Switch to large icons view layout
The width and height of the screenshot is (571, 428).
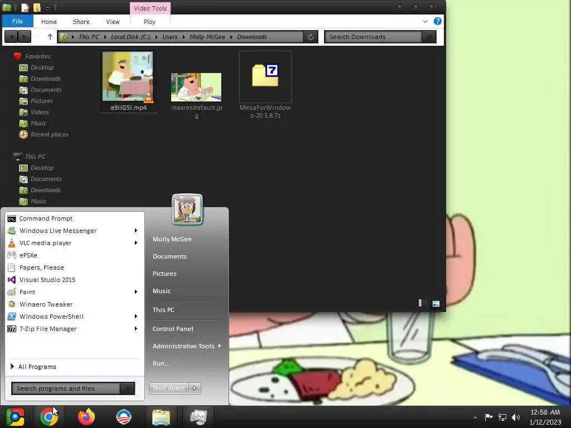436,303
